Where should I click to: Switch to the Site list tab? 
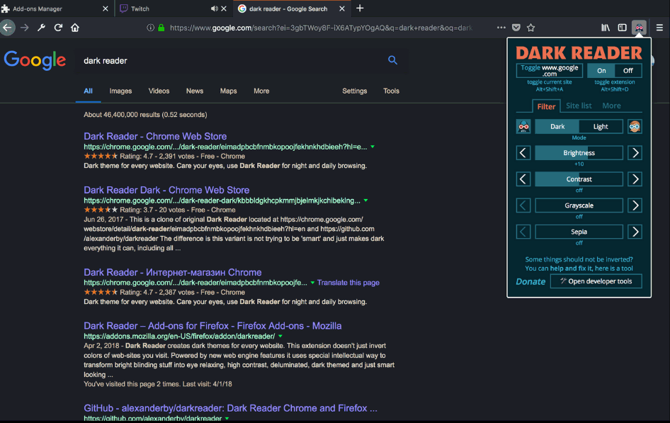pyautogui.click(x=579, y=106)
